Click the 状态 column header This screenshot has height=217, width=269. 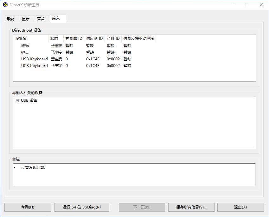point(56,39)
